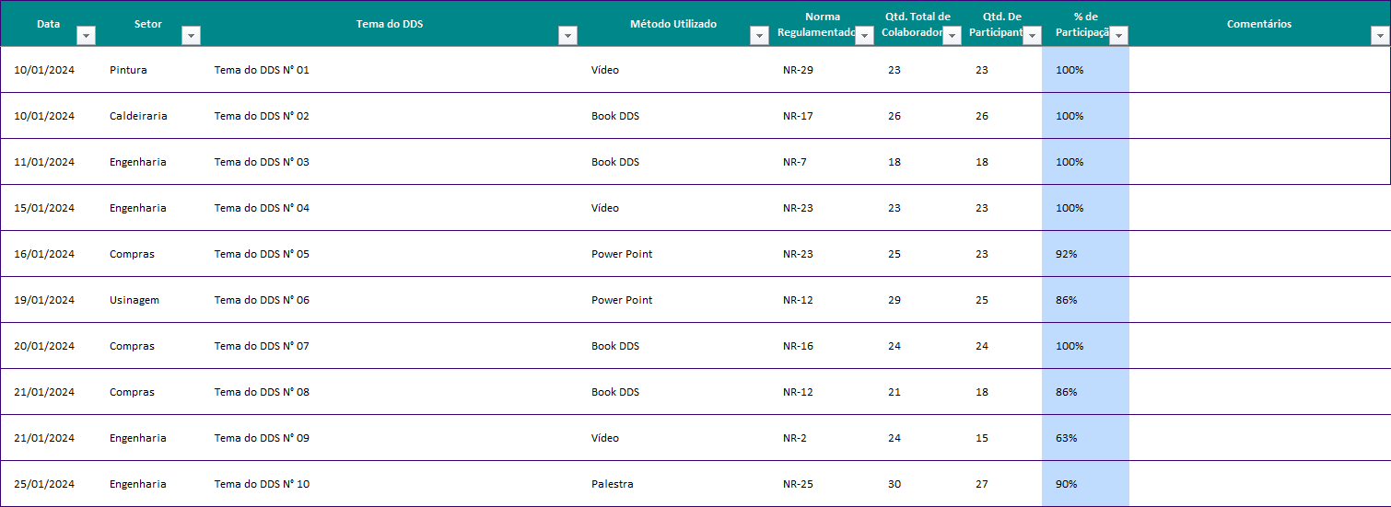This screenshot has height=507, width=1391.
Task: Open the Comentários column filter dropdown
Action: tap(1380, 36)
